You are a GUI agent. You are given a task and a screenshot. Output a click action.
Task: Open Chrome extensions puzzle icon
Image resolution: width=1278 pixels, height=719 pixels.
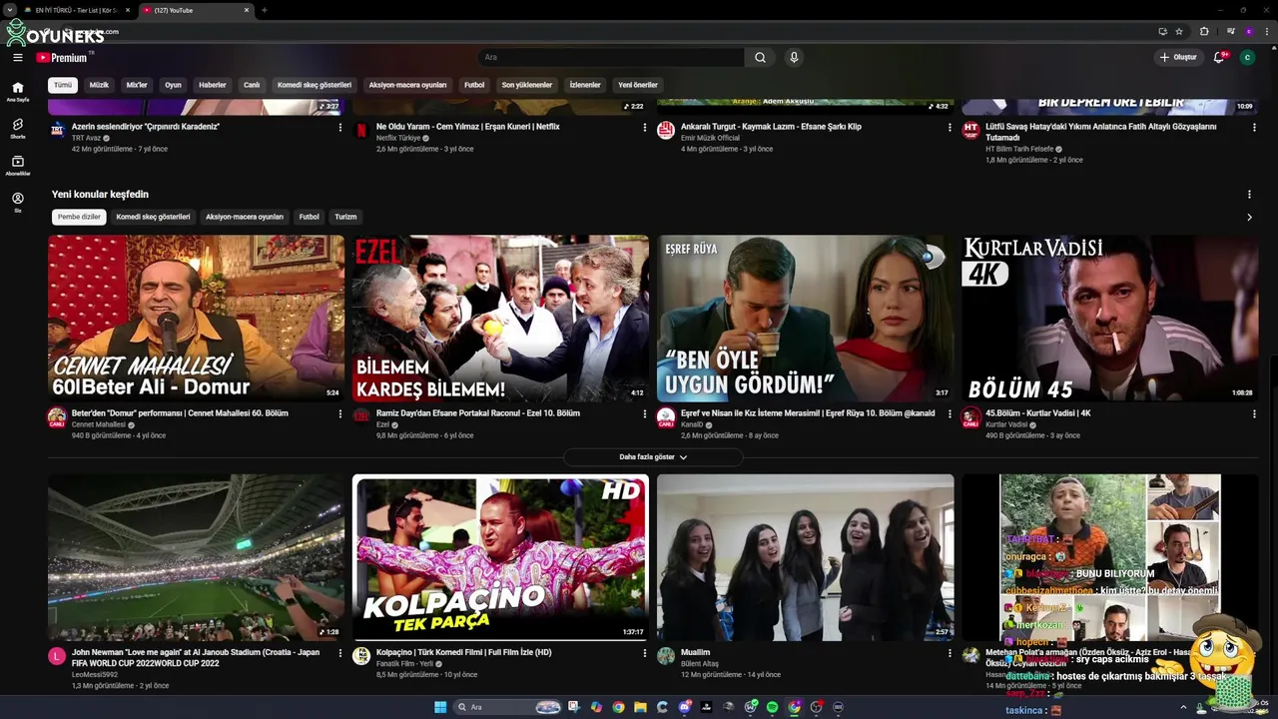(1204, 31)
